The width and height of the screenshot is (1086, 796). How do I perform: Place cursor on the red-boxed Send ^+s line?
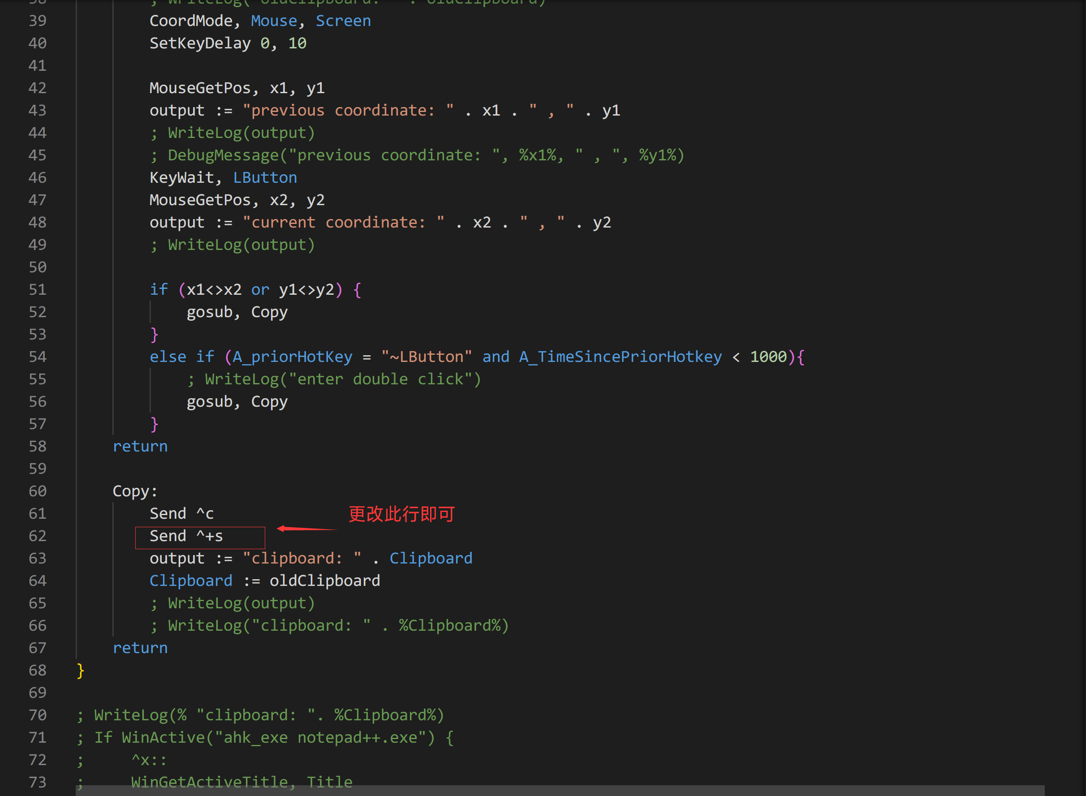pos(186,536)
